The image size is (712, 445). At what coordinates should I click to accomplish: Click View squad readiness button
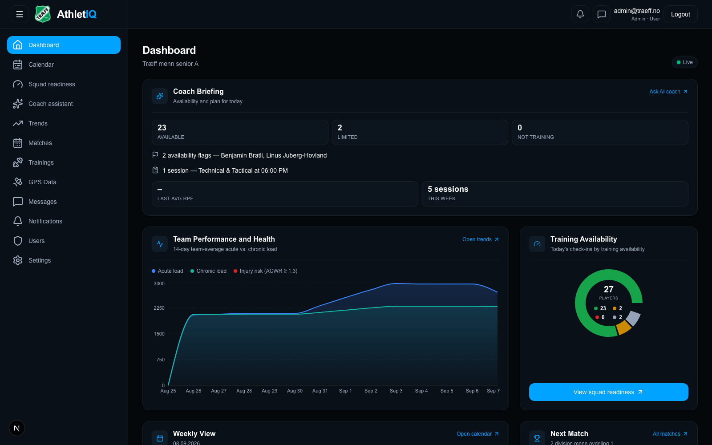point(608,392)
